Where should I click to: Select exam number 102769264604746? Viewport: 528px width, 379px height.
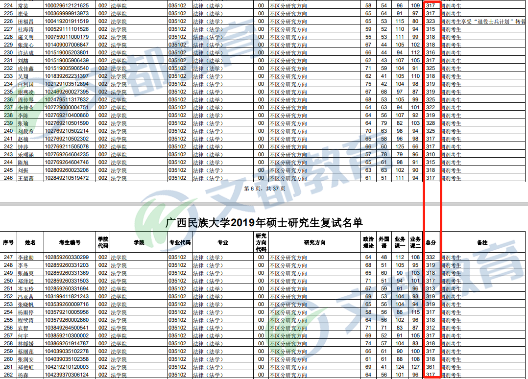[67, 162]
